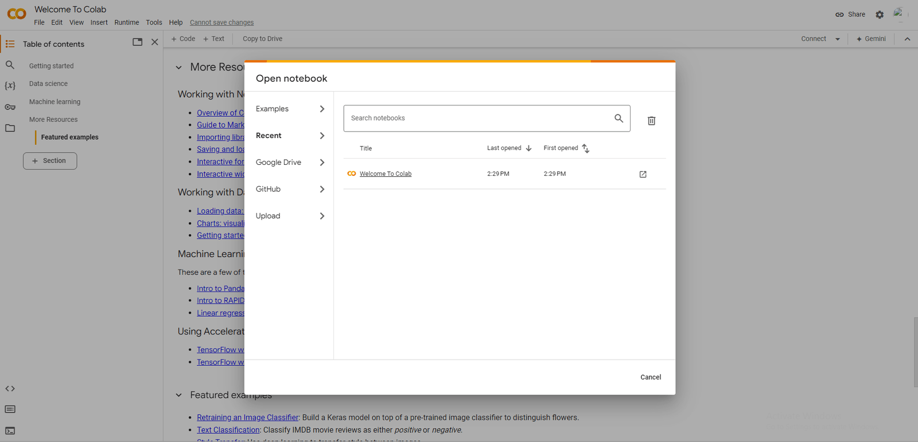Open Retraining an Image Classifier link
Image resolution: width=918 pixels, height=442 pixels.
pos(247,417)
